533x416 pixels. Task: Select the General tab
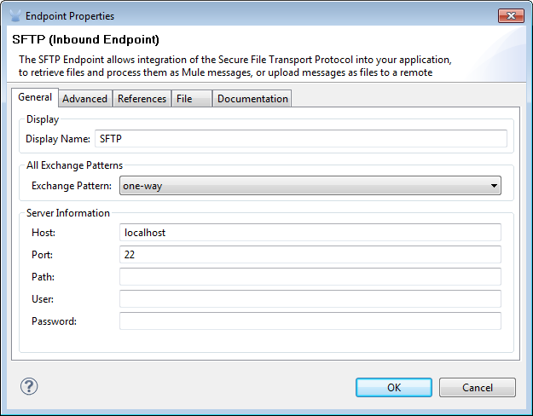35,97
